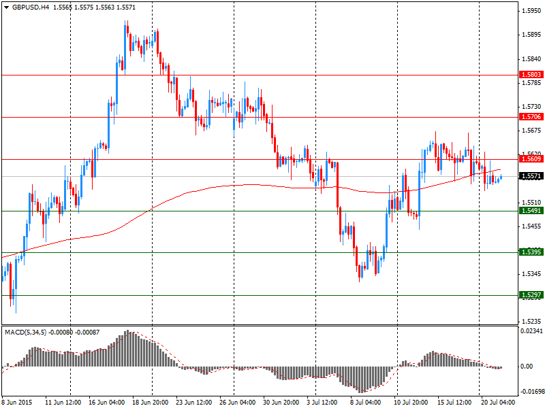This screenshot has width=545, height=408.
Task: Click the MACD 0.02341 scale maximum value
Action: 531,331
